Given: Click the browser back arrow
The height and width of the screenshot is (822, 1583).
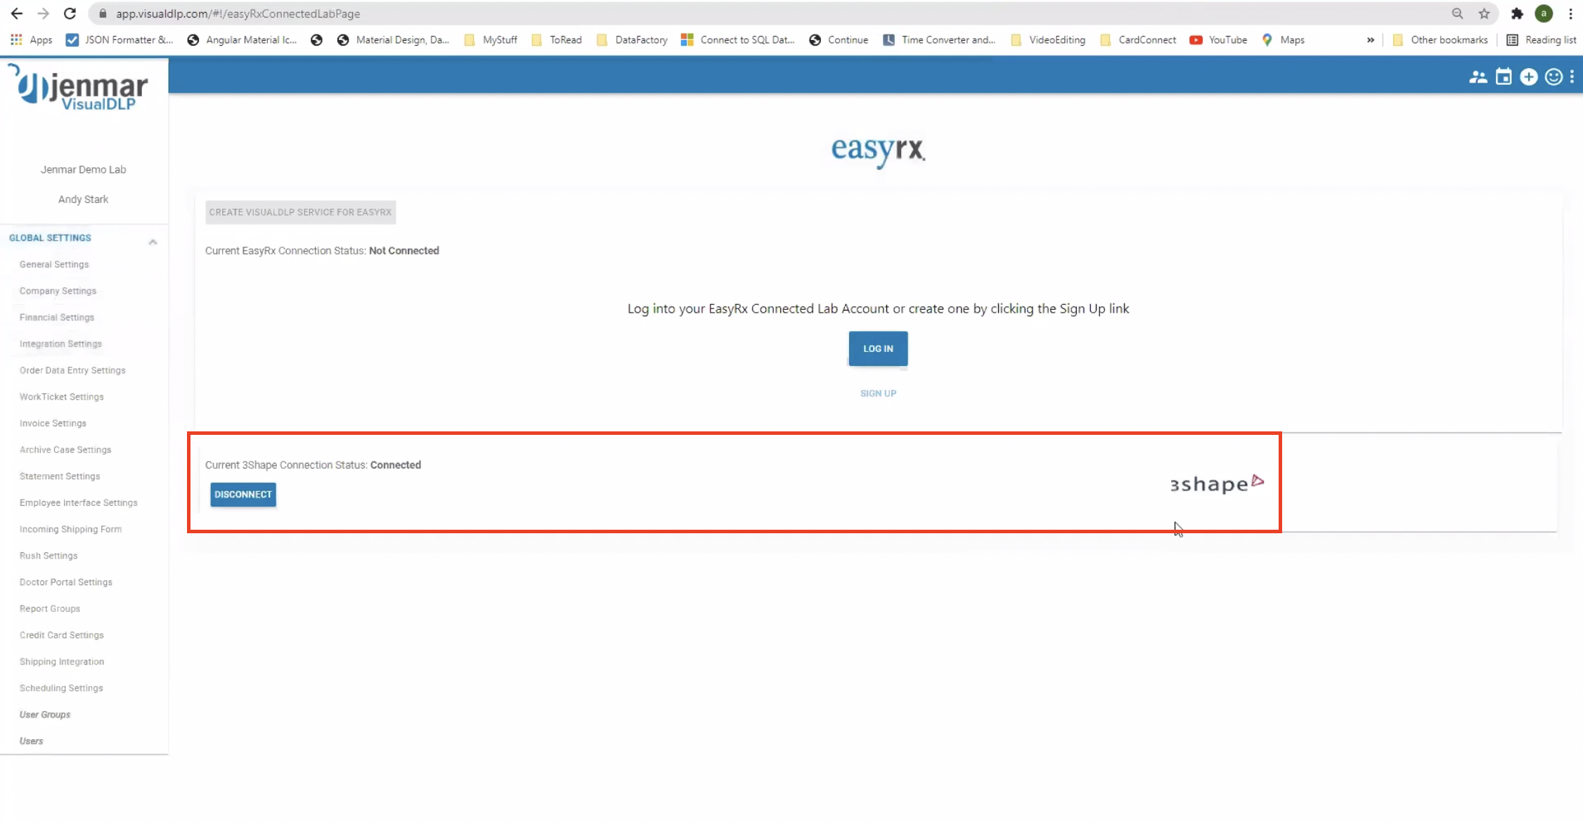Looking at the screenshot, I should pos(17,13).
